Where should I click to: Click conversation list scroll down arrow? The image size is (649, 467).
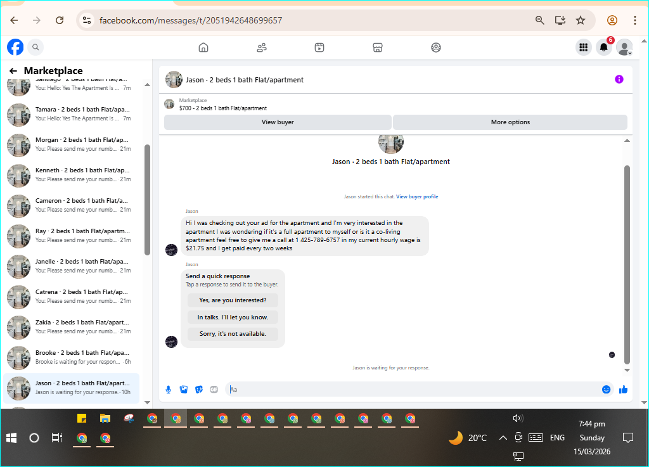pos(147,402)
